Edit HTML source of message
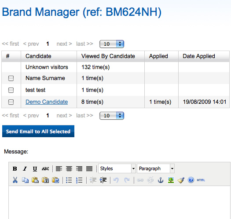Screen dimensions: 231x219 (x=201, y=180)
